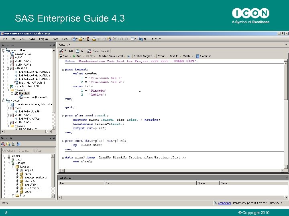289x216 pixels.
Task: Open the Project Tree pane dropdown arrow
Action: tap(50, 45)
